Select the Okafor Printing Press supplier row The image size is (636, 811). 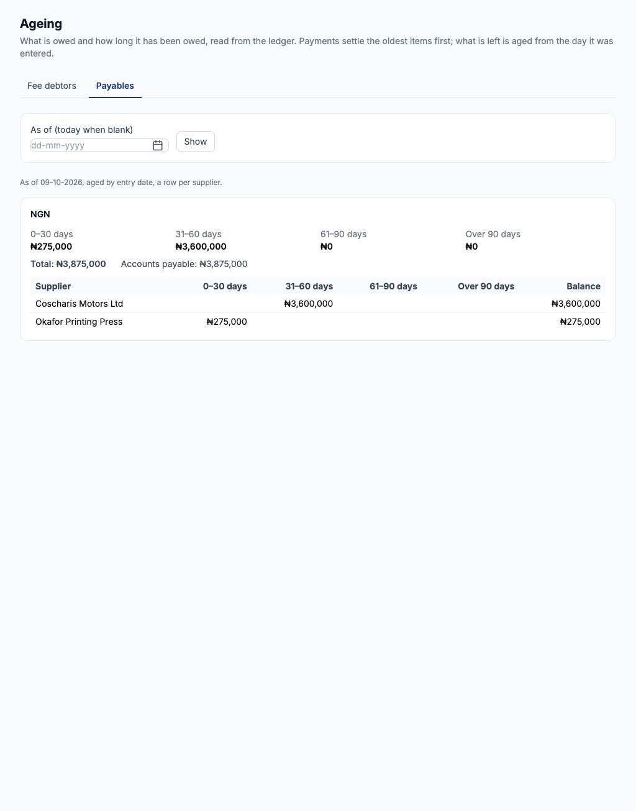click(318, 322)
